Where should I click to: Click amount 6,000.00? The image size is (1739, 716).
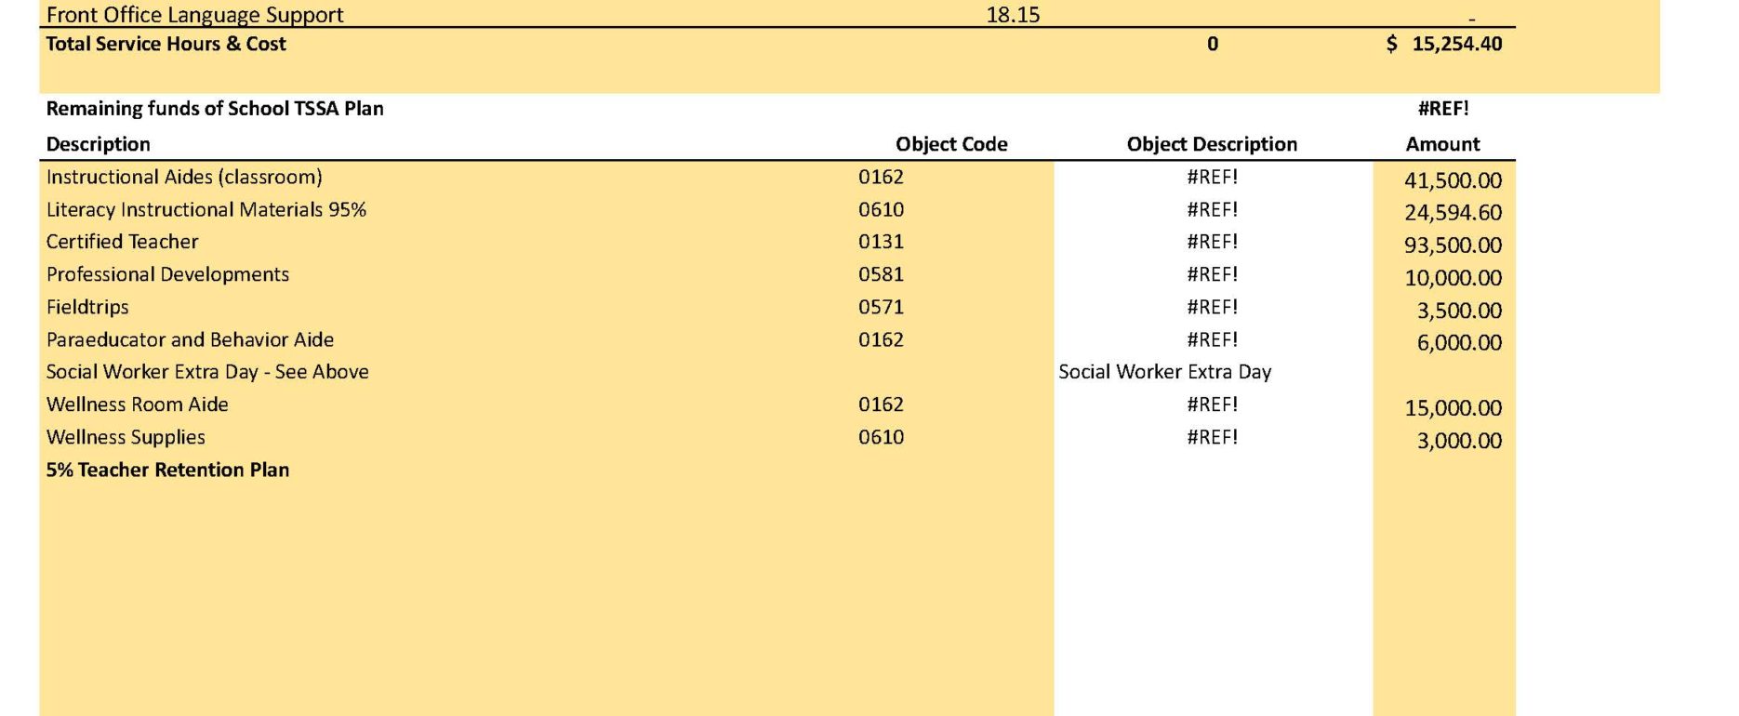click(x=1459, y=343)
